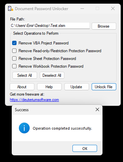Click the greyed-out maximize window button
The width and height of the screenshot is (123, 162).
(x=97, y=8)
